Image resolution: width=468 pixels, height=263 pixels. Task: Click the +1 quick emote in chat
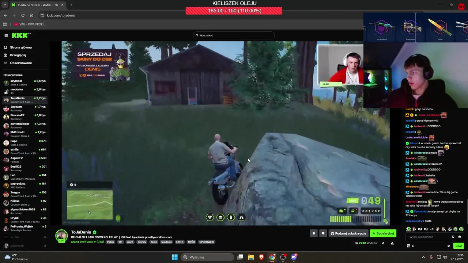(432, 229)
